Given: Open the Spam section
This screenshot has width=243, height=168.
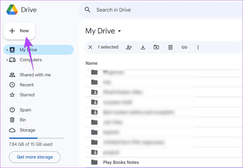Looking at the screenshot, I should [25, 110].
